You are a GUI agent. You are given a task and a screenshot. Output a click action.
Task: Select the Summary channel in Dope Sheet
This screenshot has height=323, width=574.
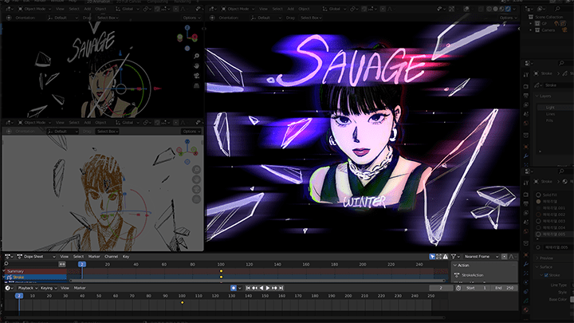pos(35,271)
